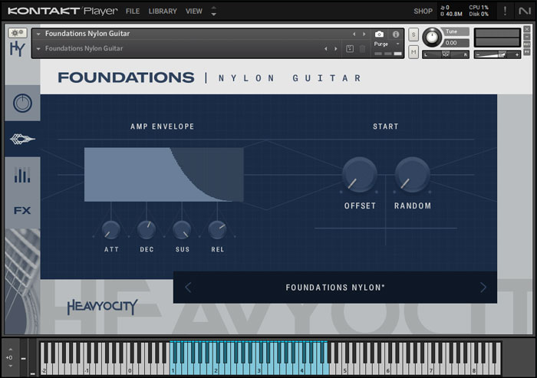
Task: Shift keyboard octave down arrow
Action: pos(10,366)
